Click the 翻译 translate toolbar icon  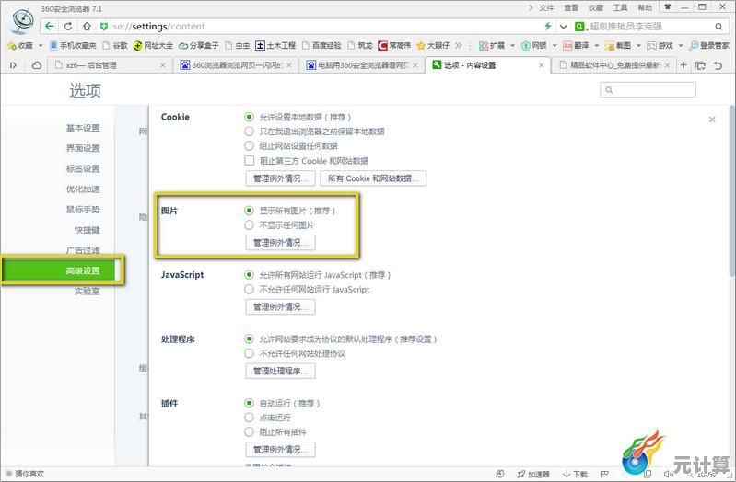click(x=576, y=45)
